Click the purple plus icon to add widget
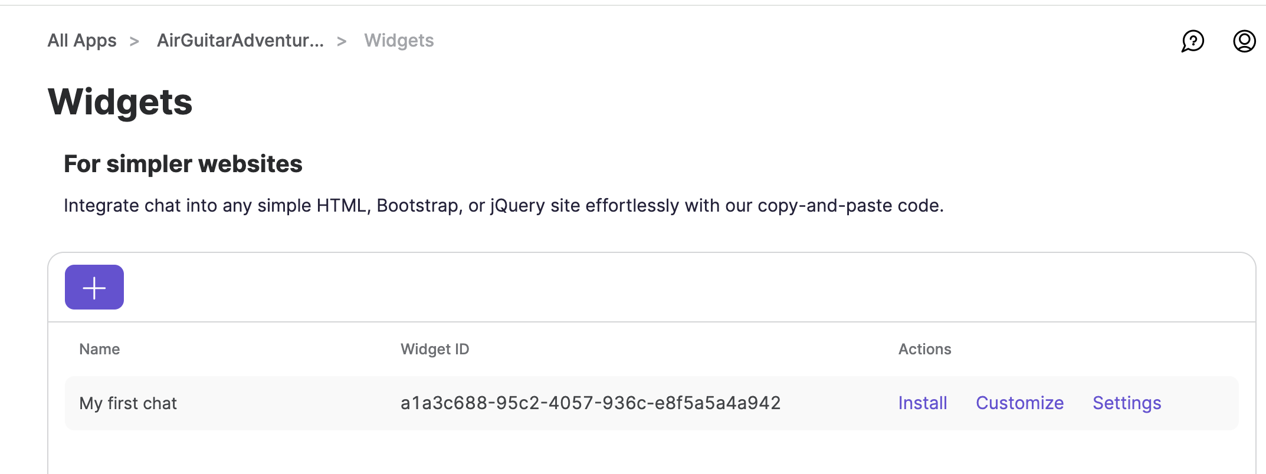 [x=94, y=287]
